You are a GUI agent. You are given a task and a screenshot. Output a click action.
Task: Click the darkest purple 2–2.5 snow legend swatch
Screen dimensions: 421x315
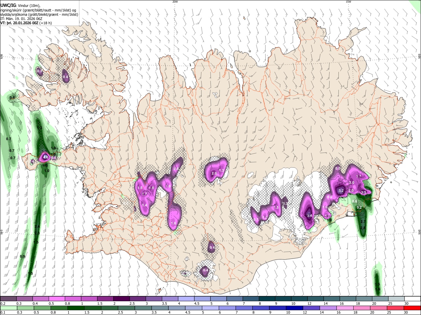(121, 299)
